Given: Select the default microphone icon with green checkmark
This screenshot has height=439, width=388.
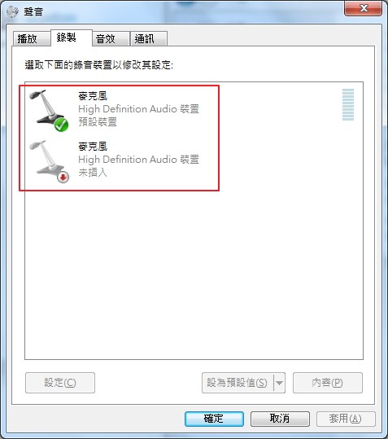Looking at the screenshot, I should [49, 110].
